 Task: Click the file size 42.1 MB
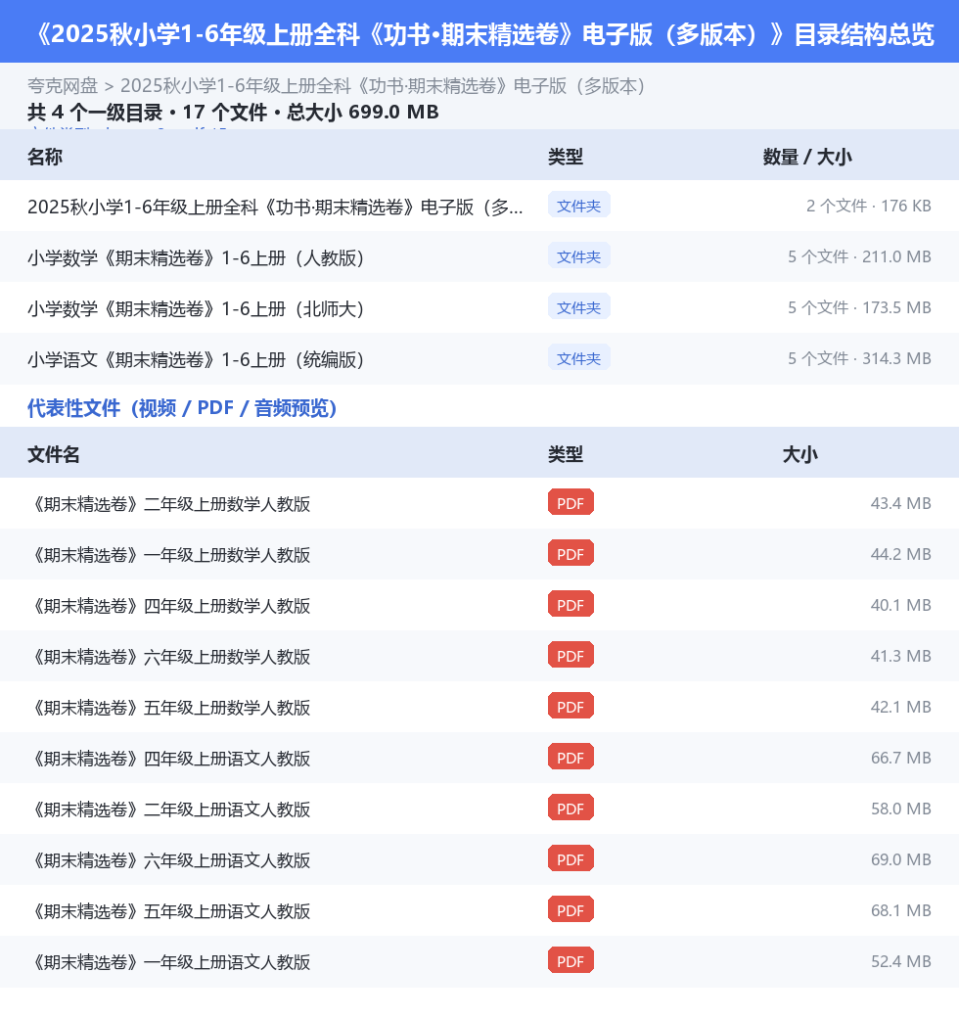coord(900,707)
